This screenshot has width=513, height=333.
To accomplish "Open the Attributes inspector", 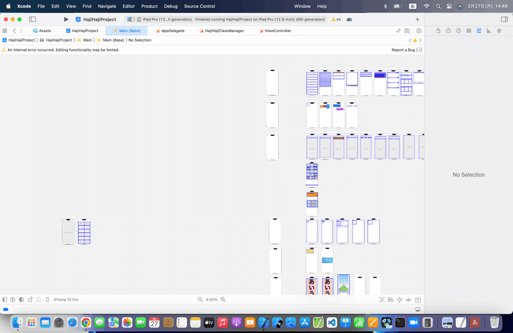I will 478,31.
